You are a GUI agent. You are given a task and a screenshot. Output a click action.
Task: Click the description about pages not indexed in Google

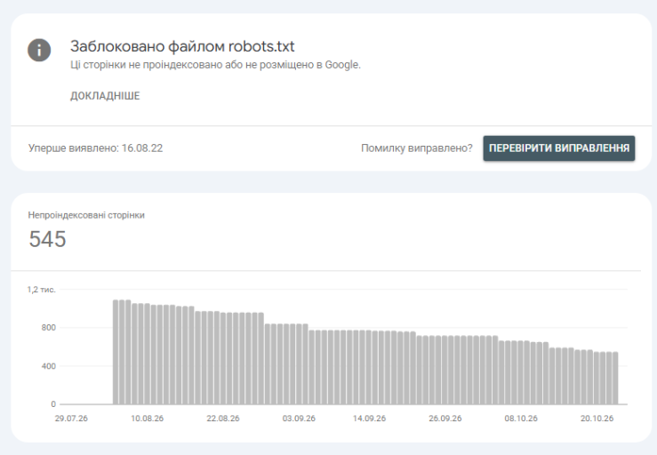215,65
